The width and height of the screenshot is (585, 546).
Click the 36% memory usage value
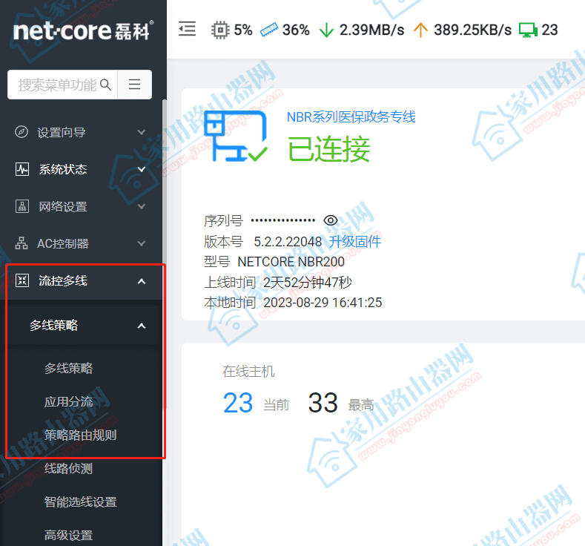coord(296,30)
